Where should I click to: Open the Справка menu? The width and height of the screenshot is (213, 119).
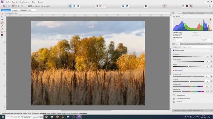(x=40, y=2)
